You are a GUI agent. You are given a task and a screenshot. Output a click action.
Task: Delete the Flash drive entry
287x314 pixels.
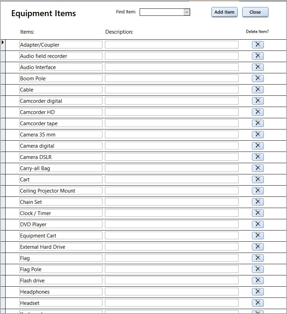[258, 280]
